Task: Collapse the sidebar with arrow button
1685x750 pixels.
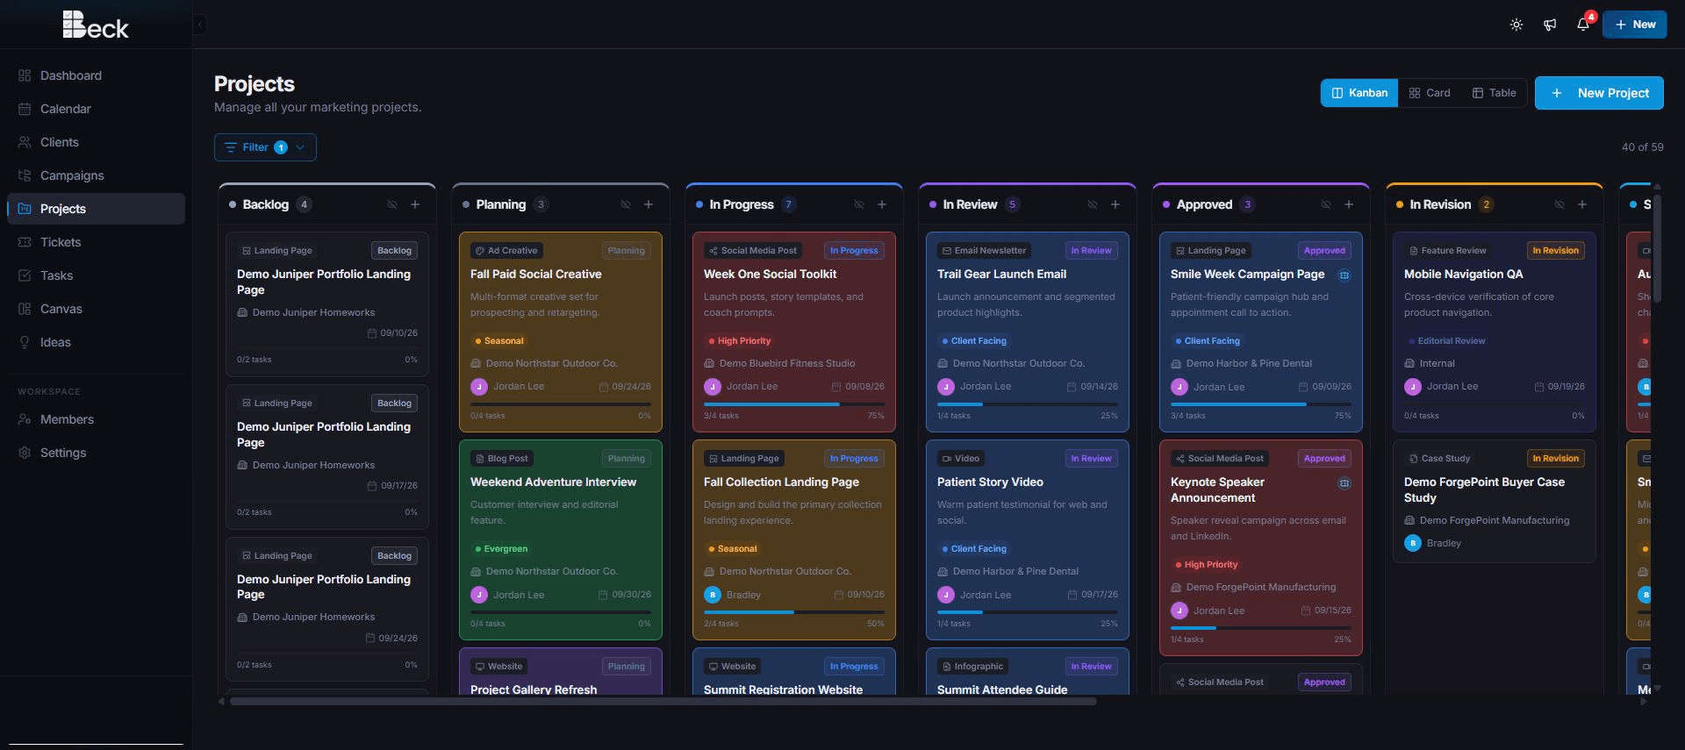Action: coord(200,25)
